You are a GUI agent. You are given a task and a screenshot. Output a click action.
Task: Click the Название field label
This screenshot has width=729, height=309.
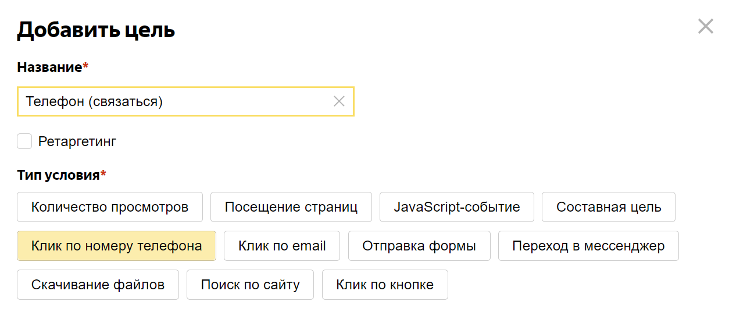coord(49,67)
